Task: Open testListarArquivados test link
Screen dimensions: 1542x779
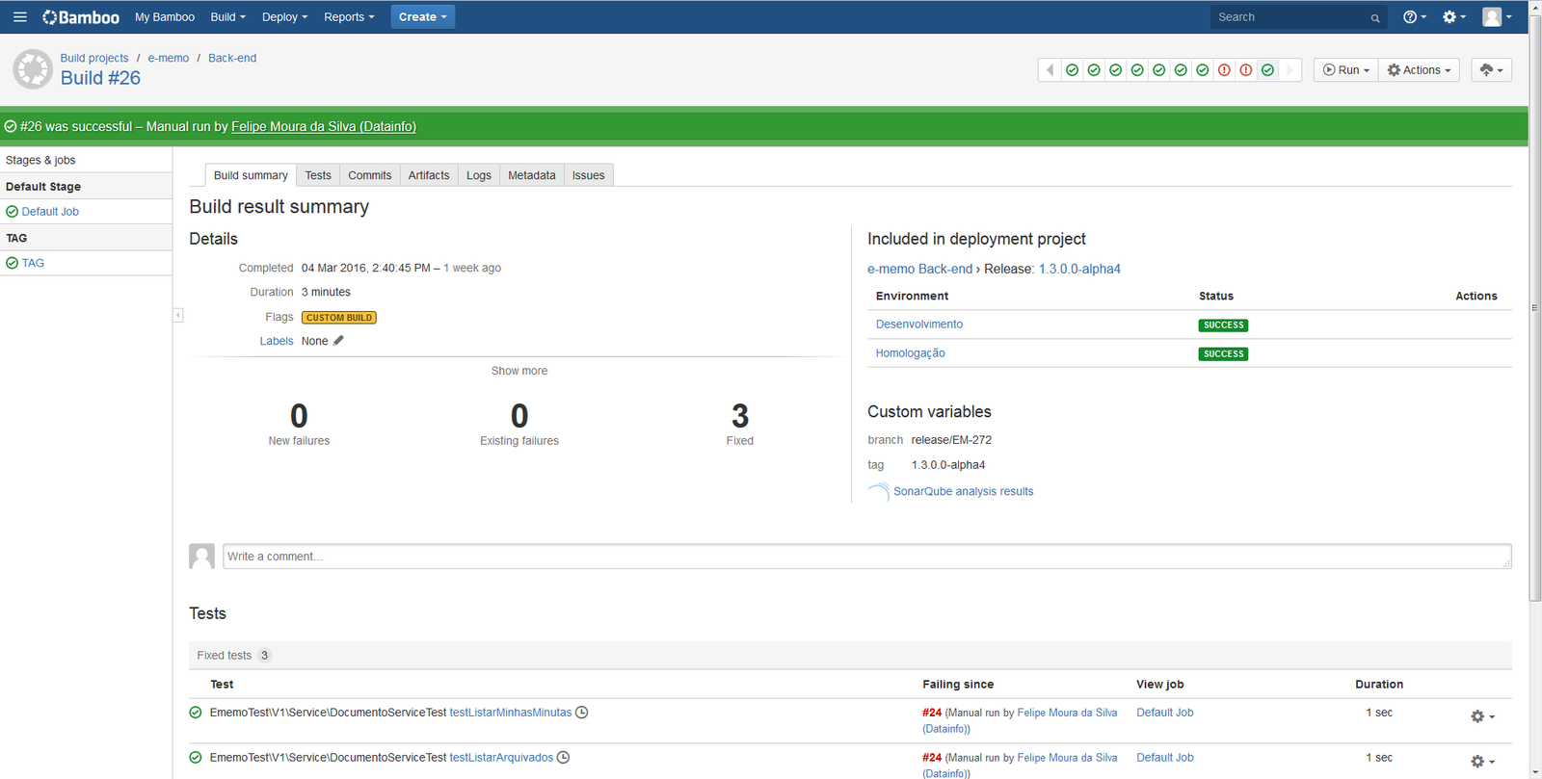Action: 501,758
